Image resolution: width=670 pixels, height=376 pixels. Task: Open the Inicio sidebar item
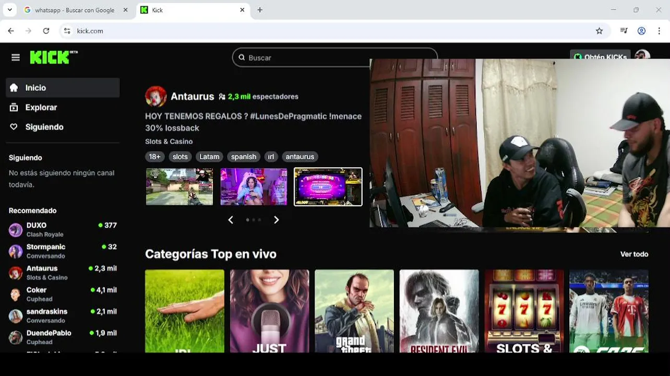[63, 88]
